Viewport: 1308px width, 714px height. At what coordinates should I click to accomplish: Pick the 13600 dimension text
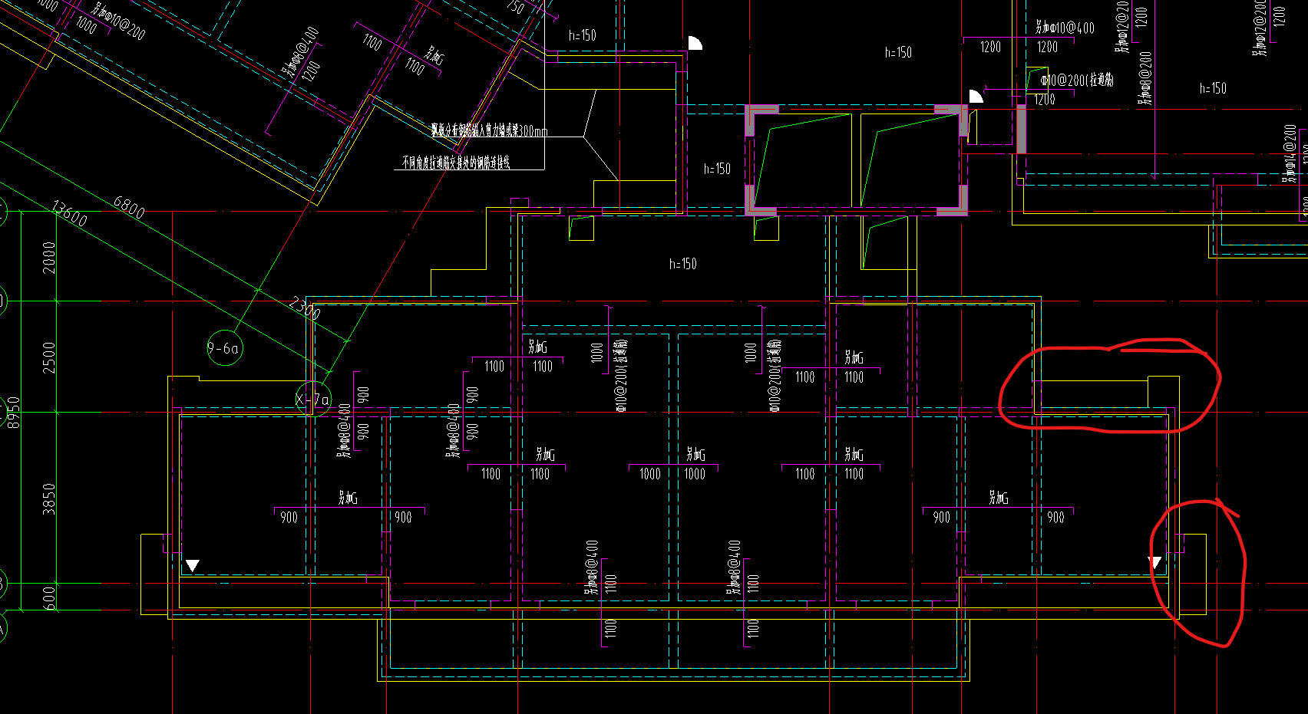(x=70, y=214)
